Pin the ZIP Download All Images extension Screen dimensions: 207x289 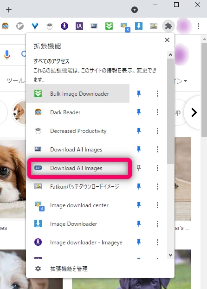coord(139,168)
